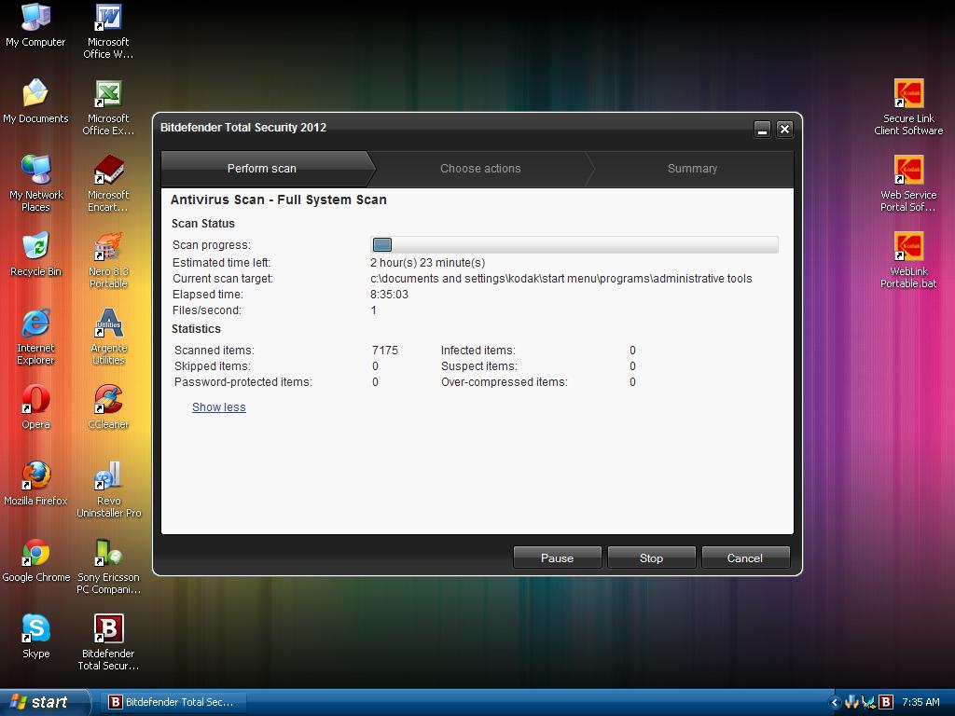Click 'Antivirus Scan - Full System Scan' heading

click(x=278, y=200)
